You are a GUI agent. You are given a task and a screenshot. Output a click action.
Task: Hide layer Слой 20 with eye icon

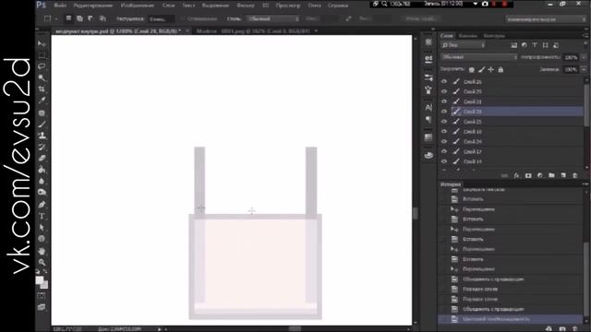click(x=444, y=91)
